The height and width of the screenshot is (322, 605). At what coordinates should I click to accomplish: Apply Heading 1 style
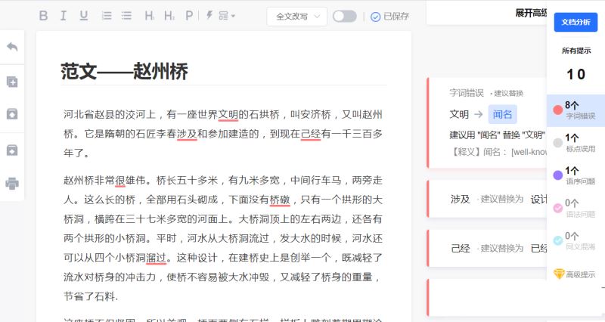(150, 16)
